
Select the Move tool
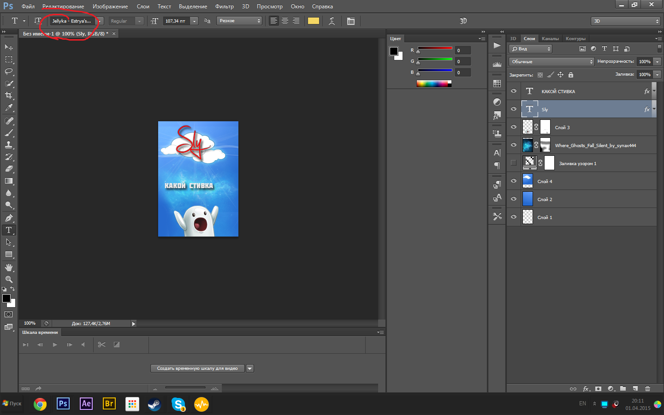click(x=9, y=47)
